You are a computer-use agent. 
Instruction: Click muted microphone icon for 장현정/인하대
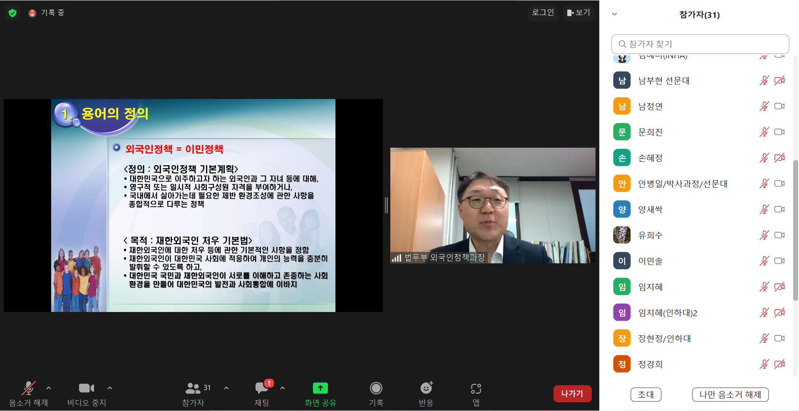tap(764, 338)
